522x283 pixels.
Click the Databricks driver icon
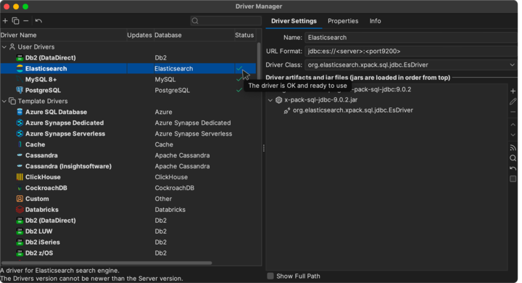pyautogui.click(x=20, y=209)
